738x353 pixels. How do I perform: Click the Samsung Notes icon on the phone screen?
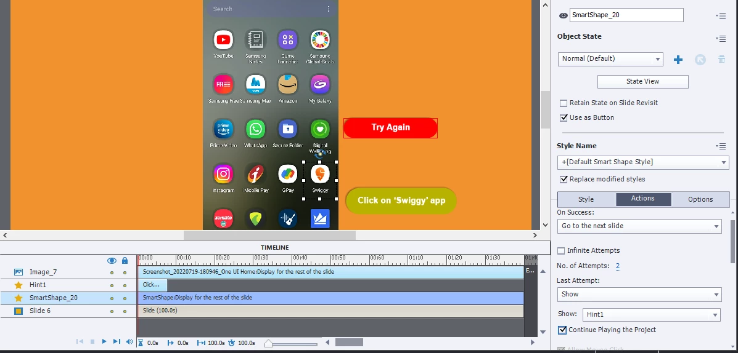coord(256,40)
